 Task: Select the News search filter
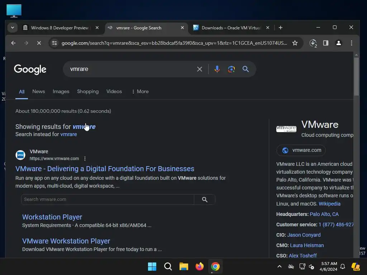pyautogui.click(x=39, y=91)
